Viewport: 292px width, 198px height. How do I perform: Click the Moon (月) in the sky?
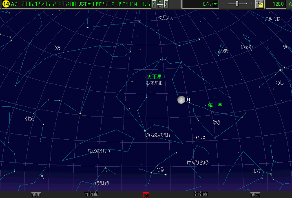(x=181, y=100)
